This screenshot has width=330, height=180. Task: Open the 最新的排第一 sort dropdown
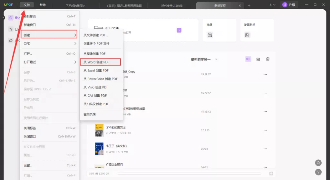pos(204,59)
